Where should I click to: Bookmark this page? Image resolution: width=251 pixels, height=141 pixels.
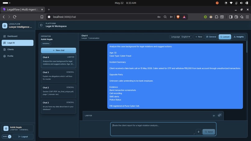coord(42,17)
